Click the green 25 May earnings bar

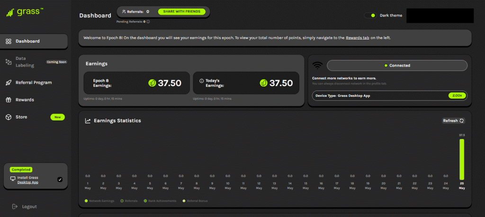point(462,159)
